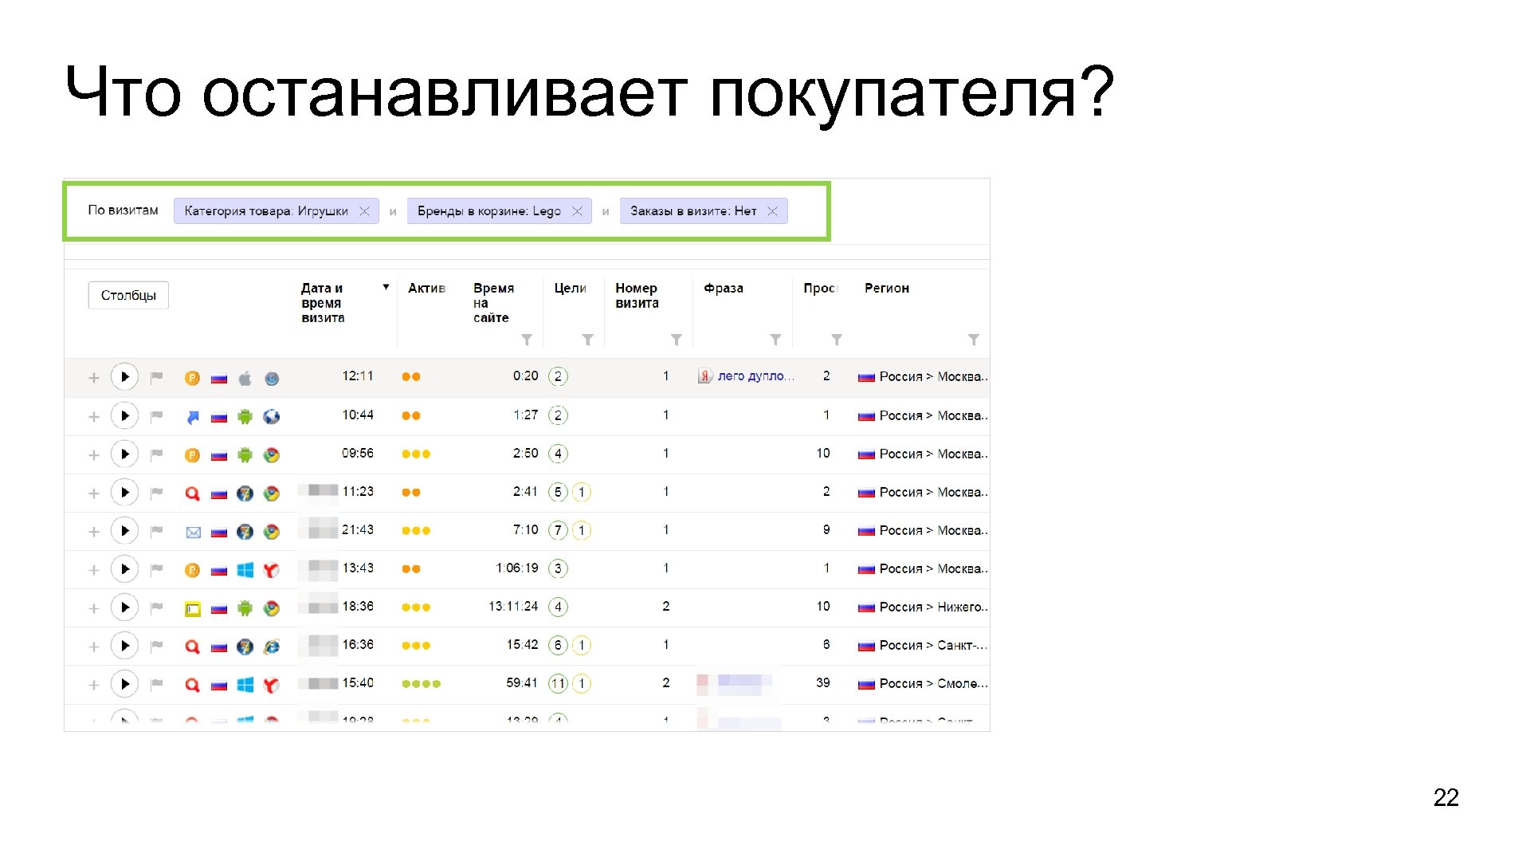Flag the 13:43 visit
Viewport: 1530px width, 861px height.
pos(157,569)
